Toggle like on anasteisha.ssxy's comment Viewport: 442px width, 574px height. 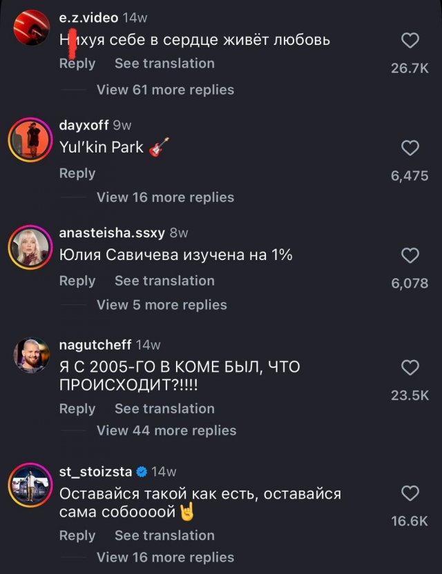click(410, 256)
